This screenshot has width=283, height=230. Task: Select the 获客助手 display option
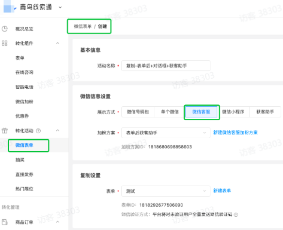[265, 112]
